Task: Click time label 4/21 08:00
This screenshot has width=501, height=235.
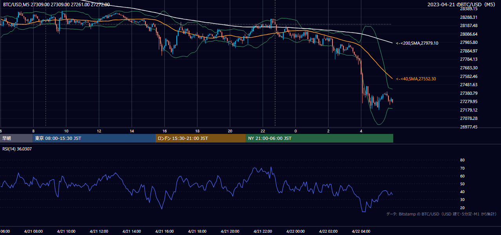Action: pos(33,231)
